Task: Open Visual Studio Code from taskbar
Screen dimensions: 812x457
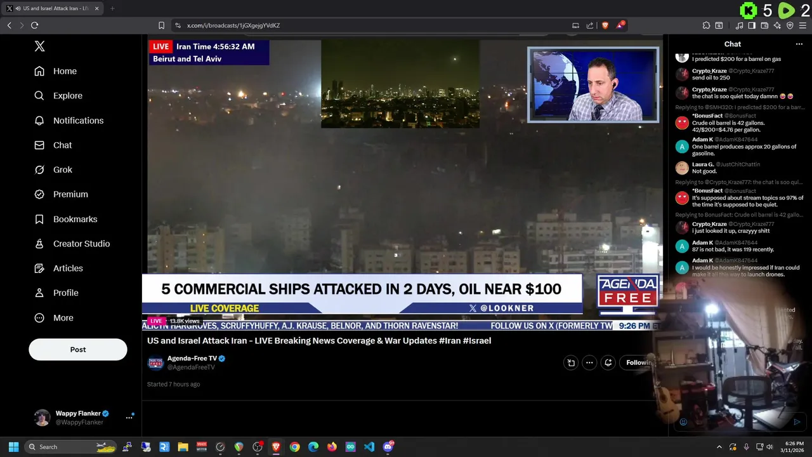Action: (369, 447)
